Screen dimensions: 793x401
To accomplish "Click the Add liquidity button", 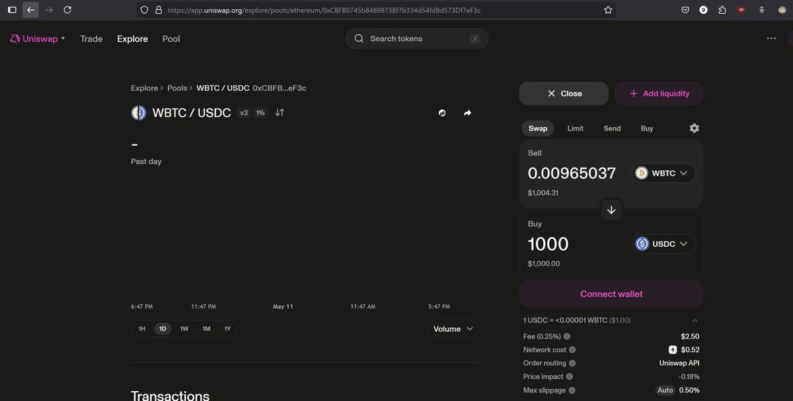I will point(659,94).
